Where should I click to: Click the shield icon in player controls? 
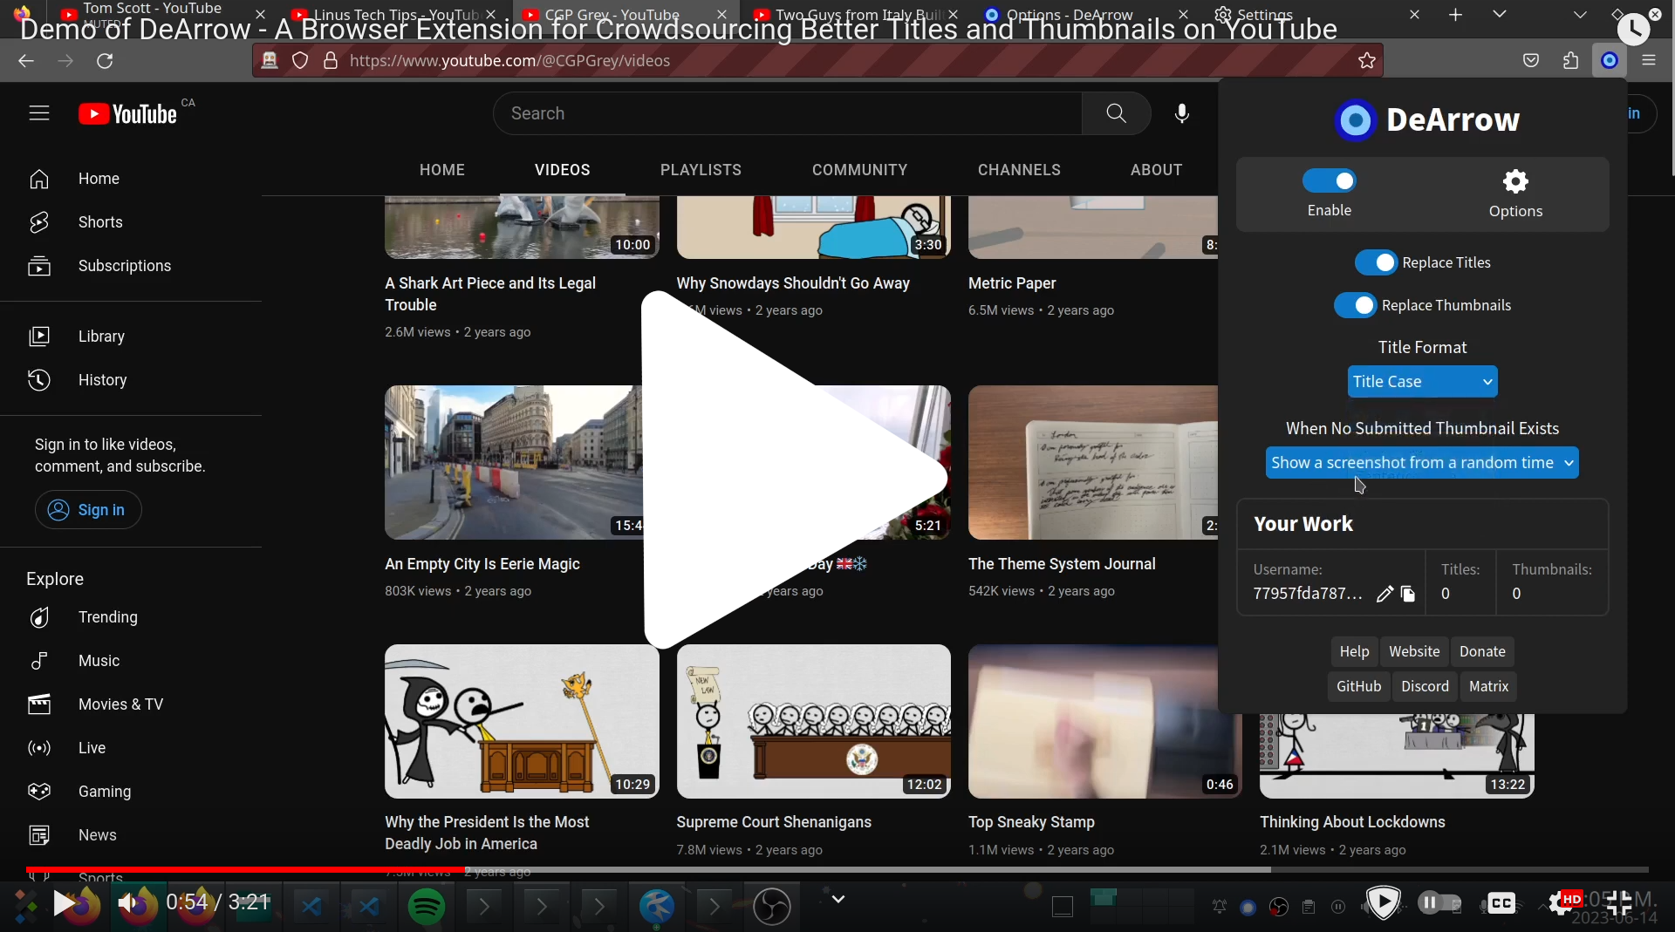click(1384, 903)
